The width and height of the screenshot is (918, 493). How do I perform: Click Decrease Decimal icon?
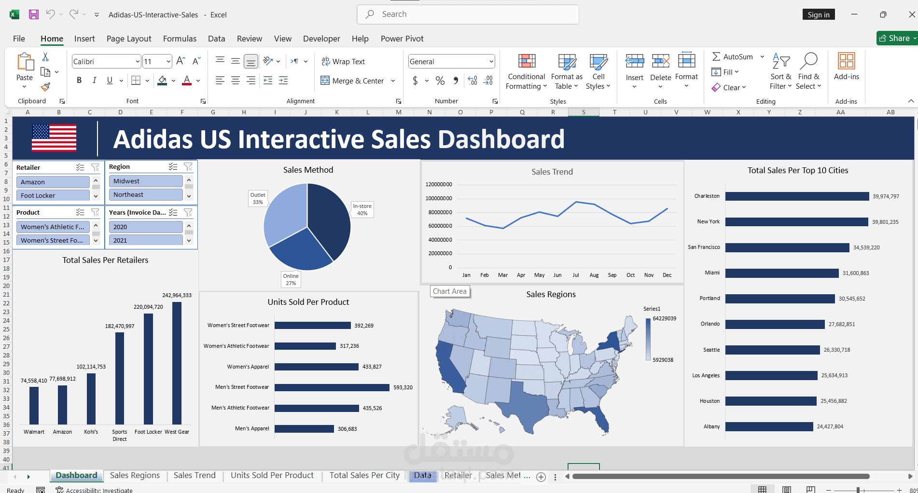click(488, 81)
